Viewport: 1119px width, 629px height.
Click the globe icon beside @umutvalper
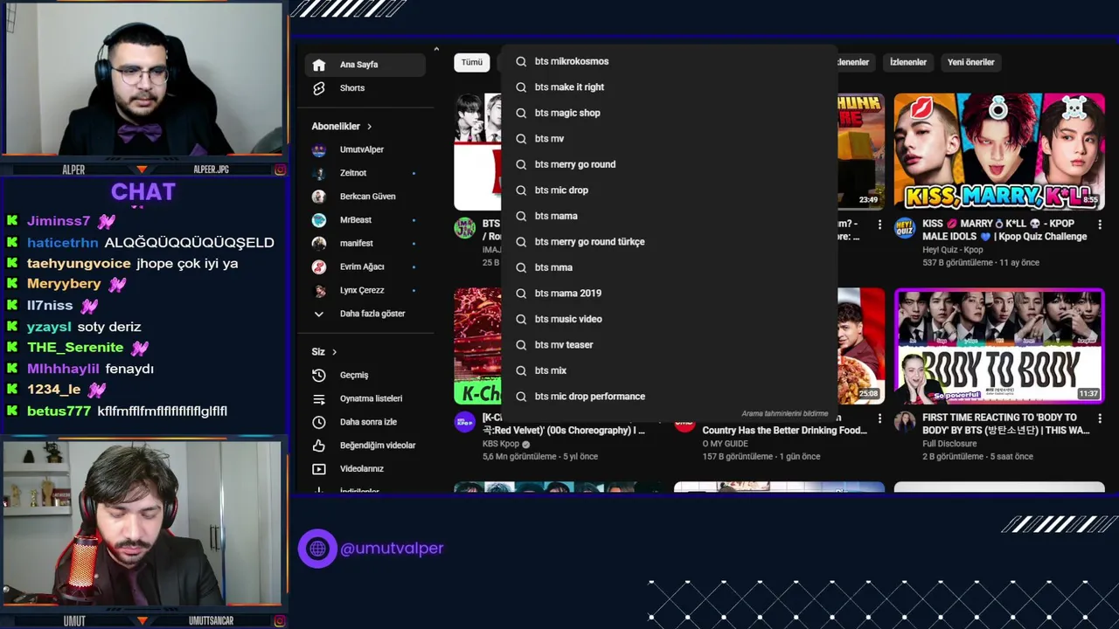(x=317, y=549)
